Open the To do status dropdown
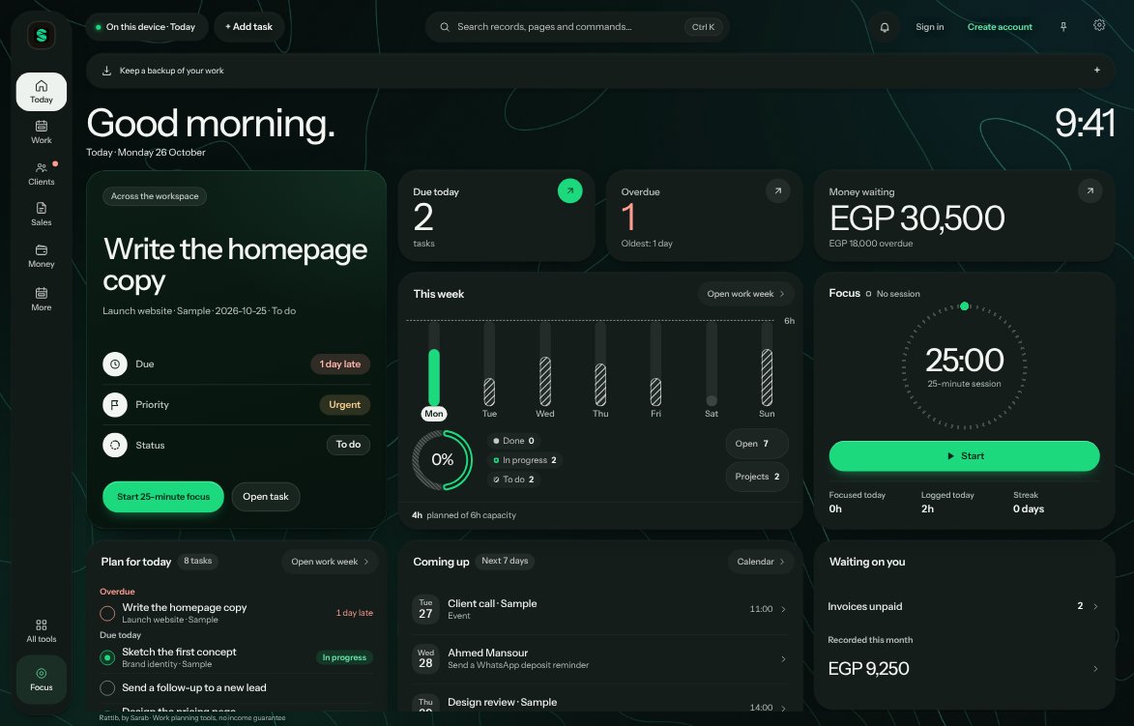 click(348, 445)
